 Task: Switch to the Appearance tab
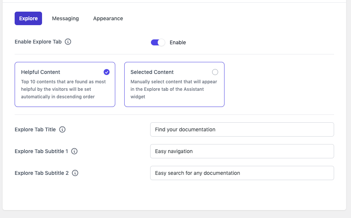tap(108, 18)
